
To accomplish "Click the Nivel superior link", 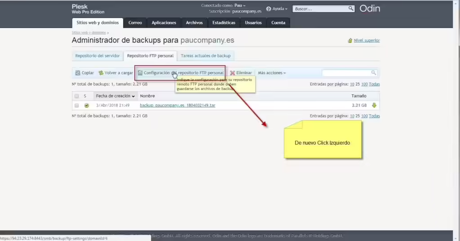I will (367, 40).
